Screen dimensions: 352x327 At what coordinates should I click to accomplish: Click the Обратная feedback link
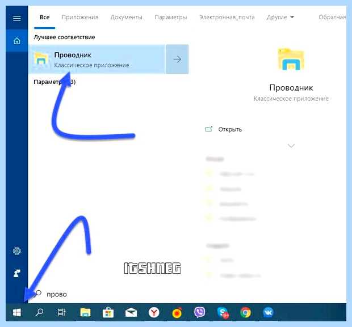(x=332, y=17)
